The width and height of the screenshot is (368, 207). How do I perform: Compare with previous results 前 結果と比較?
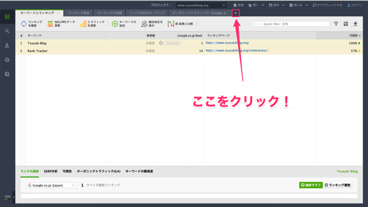[180, 24]
